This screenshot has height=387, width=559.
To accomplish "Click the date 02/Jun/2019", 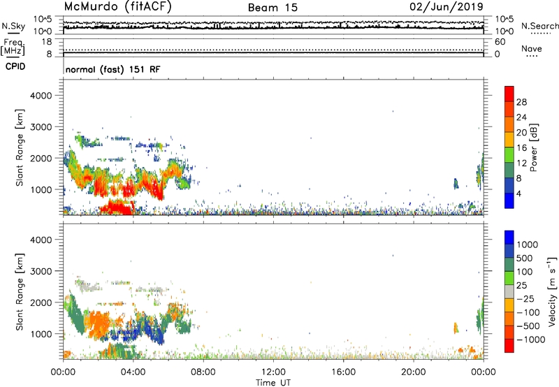I will 447,7.
